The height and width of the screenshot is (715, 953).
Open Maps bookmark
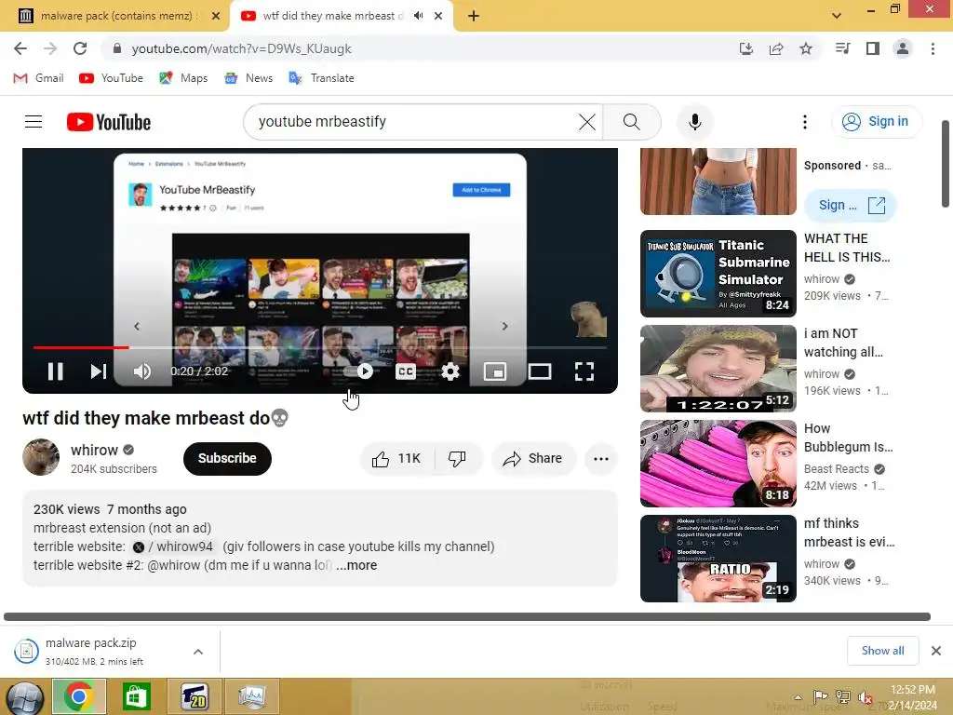(x=183, y=78)
